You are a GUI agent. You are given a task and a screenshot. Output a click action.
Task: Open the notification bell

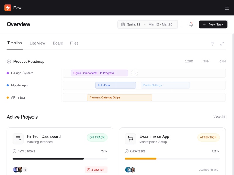point(191,24)
